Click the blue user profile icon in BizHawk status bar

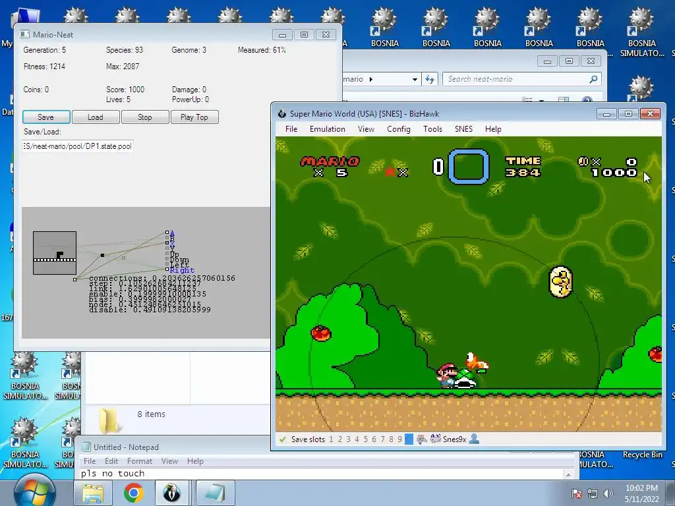474,439
